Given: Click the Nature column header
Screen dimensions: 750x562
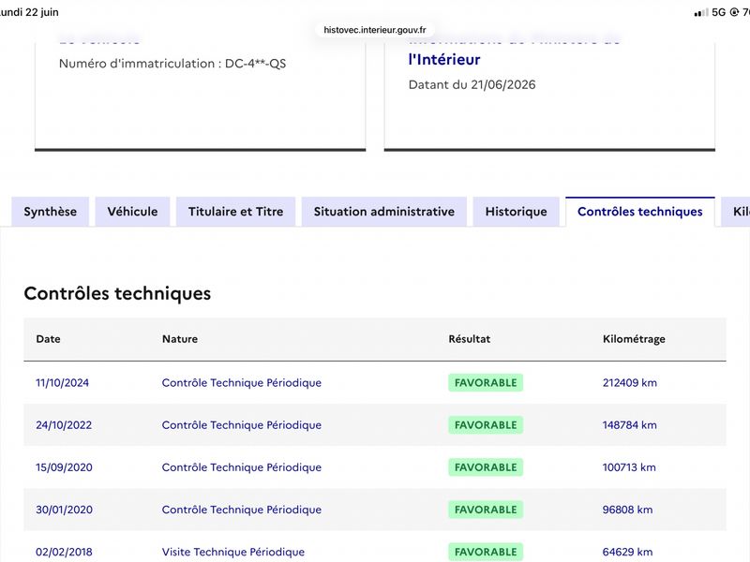Looking at the screenshot, I should pyautogui.click(x=180, y=339).
